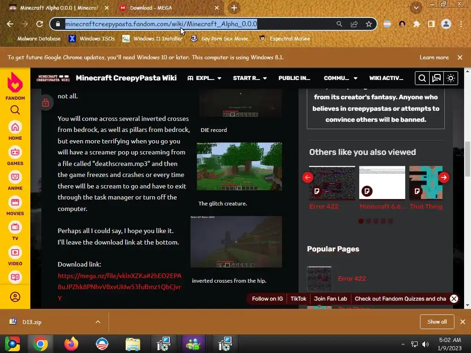
Task: Click the page lock icon
Action: [x=46, y=102]
